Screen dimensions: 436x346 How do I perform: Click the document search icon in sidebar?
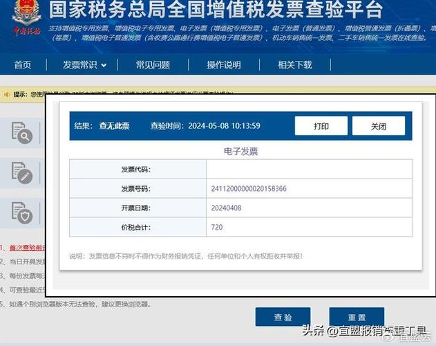22,133
